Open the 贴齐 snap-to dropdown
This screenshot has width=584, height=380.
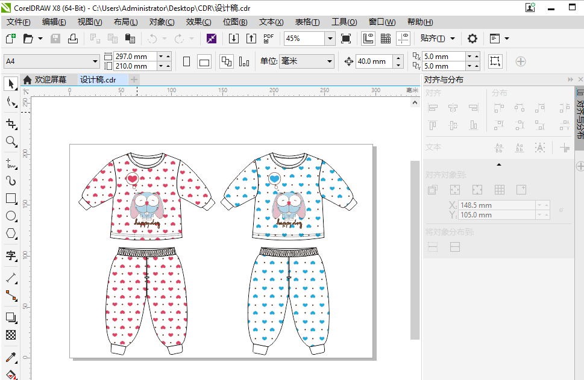pyautogui.click(x=453, y=39)
